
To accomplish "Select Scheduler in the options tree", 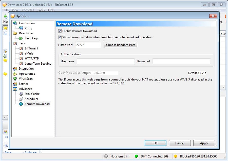I will point(31,99).
